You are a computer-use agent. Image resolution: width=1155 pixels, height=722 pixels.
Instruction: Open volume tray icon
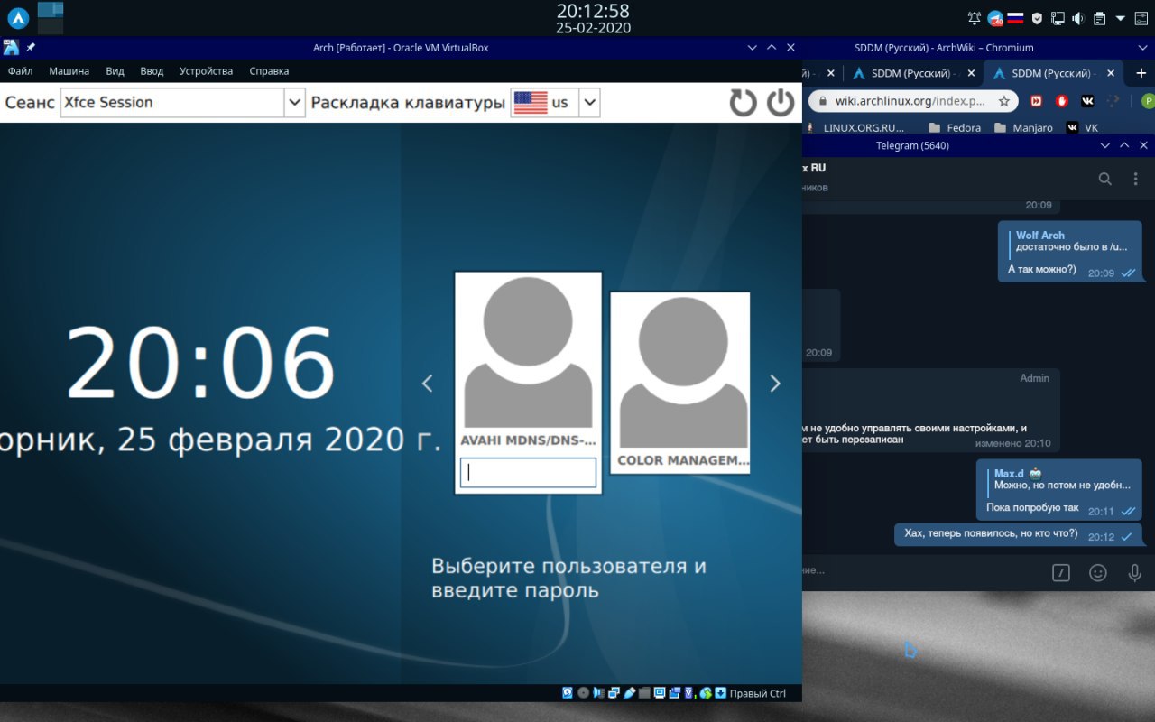(1078, 18)
